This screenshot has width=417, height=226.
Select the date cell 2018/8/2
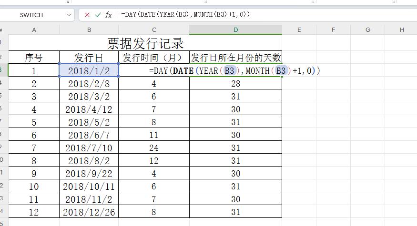point(89,160)
